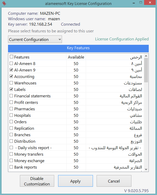Enable the Hospitals checkbox
Viewport: 157px width, 195px height.
(x=11, y=115)
